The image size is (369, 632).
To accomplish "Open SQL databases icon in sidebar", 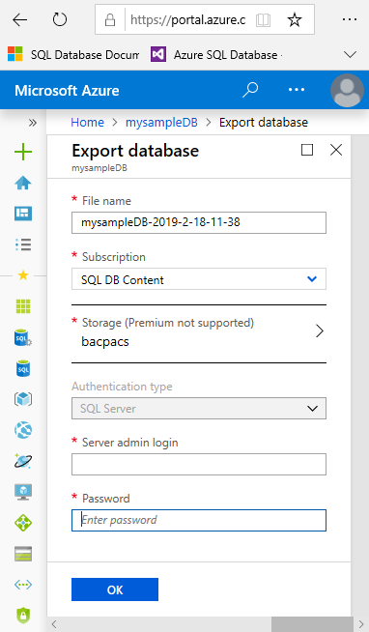I will [x=23, y=368].
